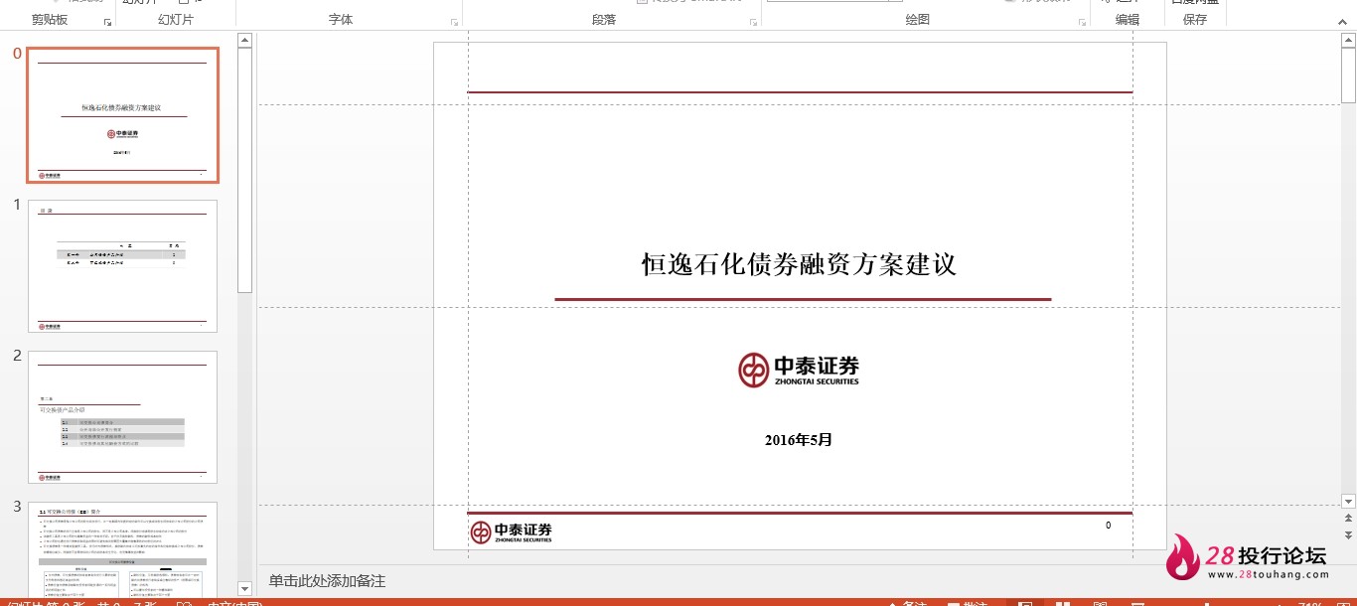Select slide 3 thumbnail in the panel

[x=123, y=548]
